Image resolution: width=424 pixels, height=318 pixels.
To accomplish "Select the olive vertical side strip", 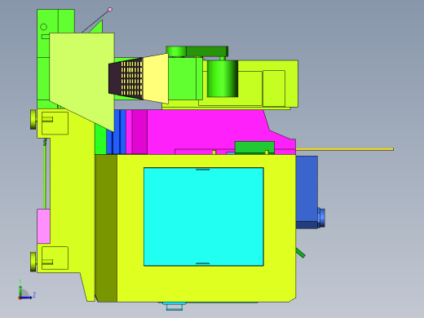I will coord(106,228).
